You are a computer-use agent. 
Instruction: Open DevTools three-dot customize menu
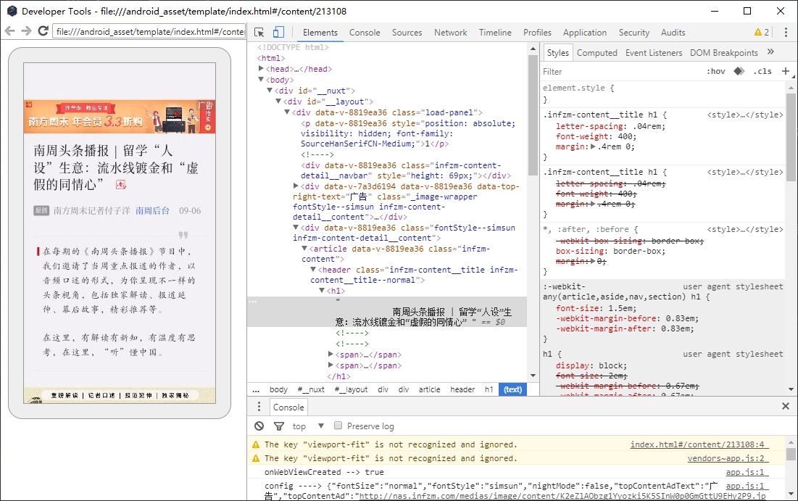tap(786, 32)
